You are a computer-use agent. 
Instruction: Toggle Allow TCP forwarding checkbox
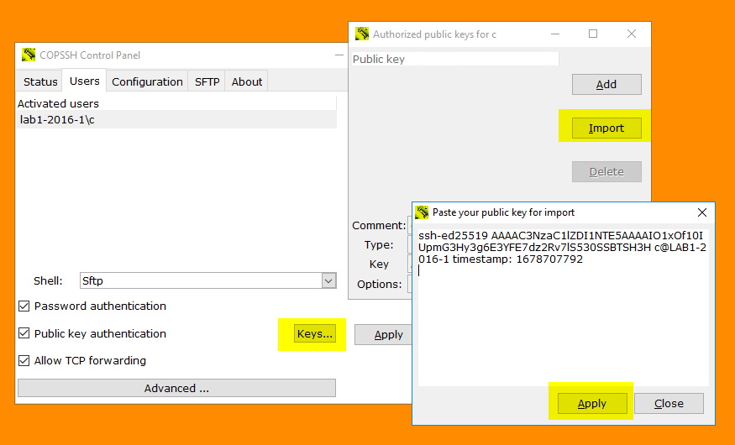coord(24,360)
